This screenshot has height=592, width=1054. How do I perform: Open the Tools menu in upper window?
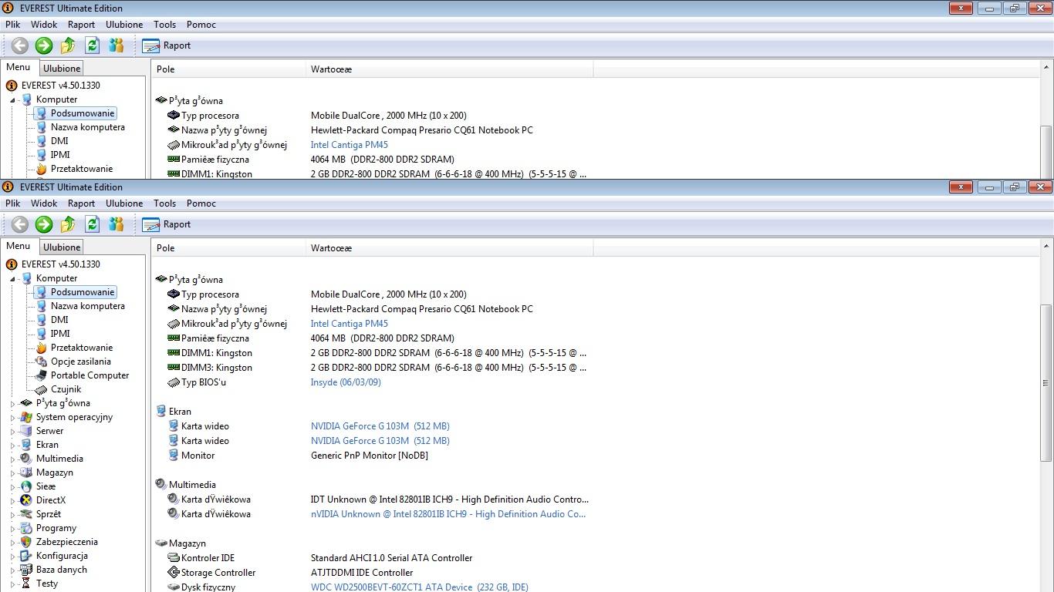coord(164,25)
